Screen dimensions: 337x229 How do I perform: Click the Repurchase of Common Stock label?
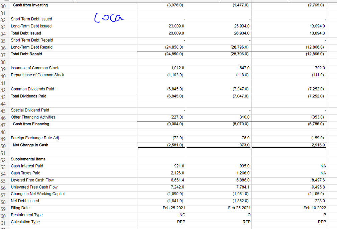(37, 75)
